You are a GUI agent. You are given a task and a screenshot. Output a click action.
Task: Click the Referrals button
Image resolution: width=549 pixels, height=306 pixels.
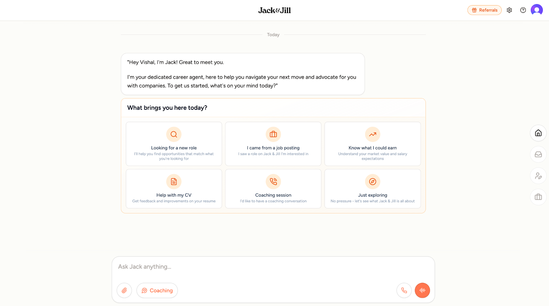(x=484, y=10)
